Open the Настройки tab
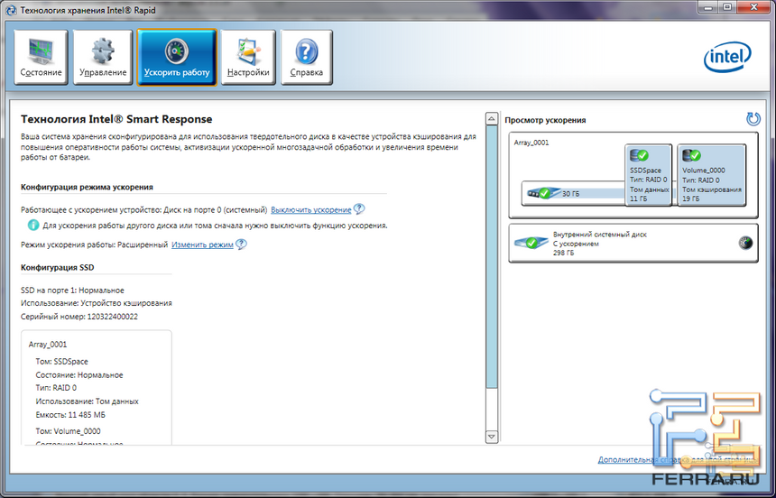 (x=248, y=57)
